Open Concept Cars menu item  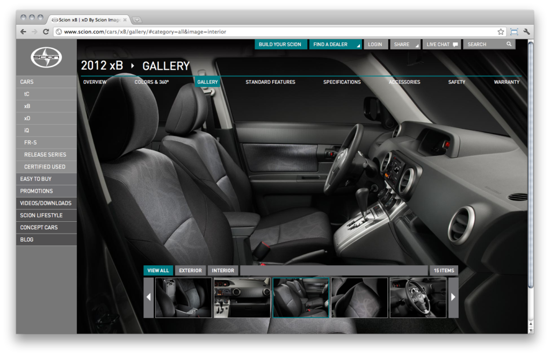point(46,227)
